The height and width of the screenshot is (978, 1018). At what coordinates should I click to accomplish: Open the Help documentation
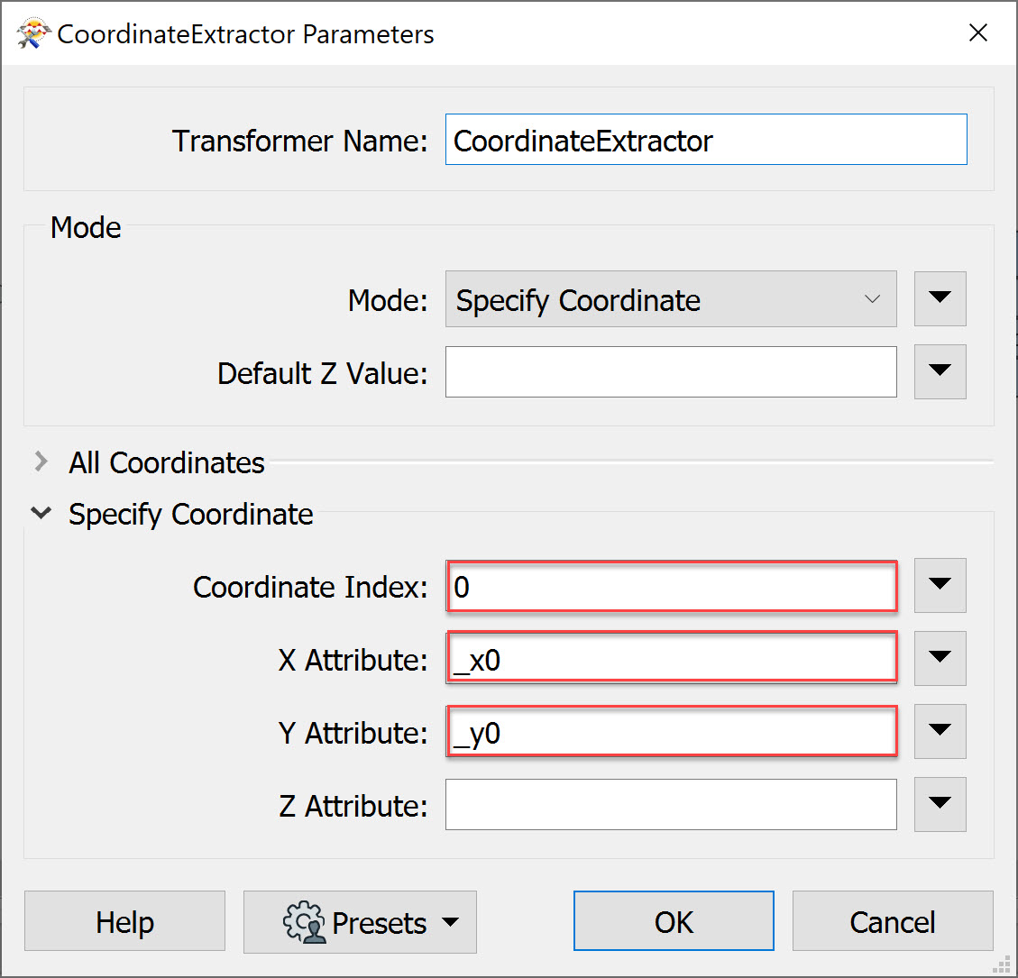pos(124,920)
